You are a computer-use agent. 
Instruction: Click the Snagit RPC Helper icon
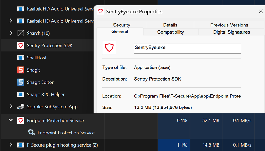point(21,95)
